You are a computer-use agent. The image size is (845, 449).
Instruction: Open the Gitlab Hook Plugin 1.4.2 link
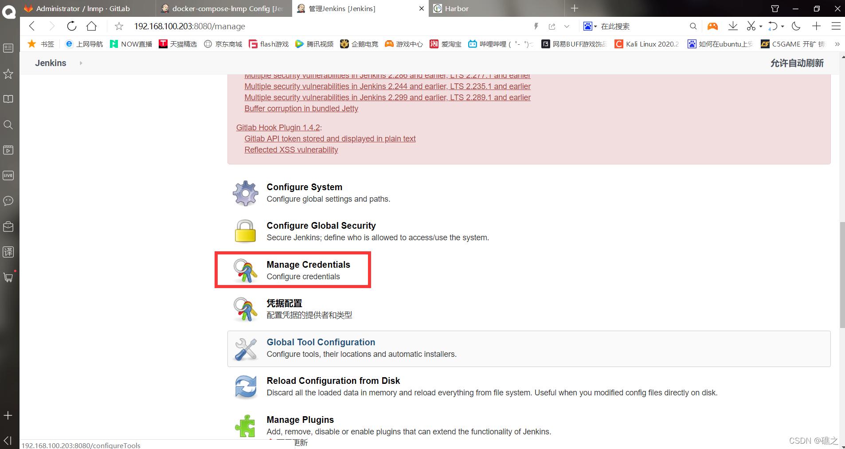point(278,128)
